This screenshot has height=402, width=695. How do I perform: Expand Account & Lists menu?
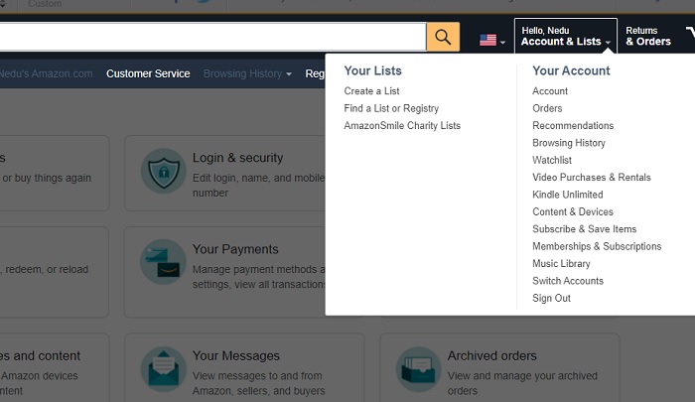tap(566, 36)
